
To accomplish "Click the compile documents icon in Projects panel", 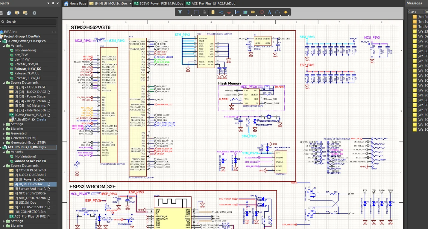I will click(x=9, y=13).
